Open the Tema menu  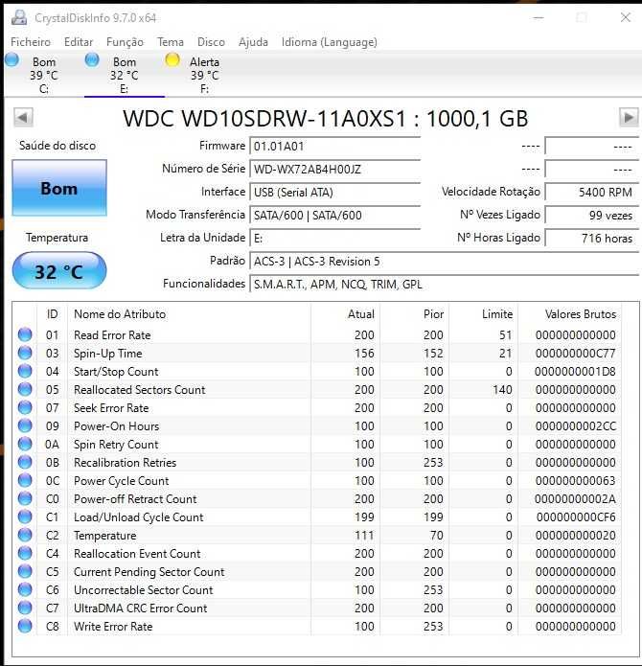click(171, 42)
